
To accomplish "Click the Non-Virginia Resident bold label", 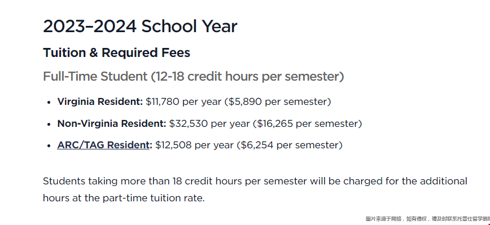I will [x=112, y=123].
